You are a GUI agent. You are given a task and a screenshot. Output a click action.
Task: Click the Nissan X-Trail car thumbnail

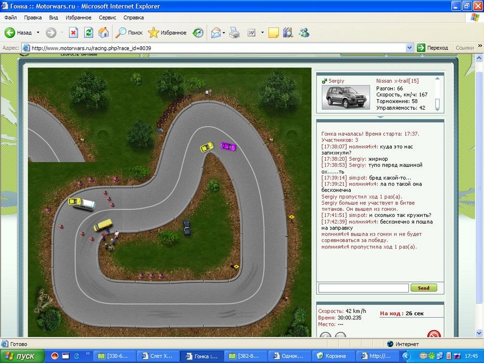[x=346, y=97]
